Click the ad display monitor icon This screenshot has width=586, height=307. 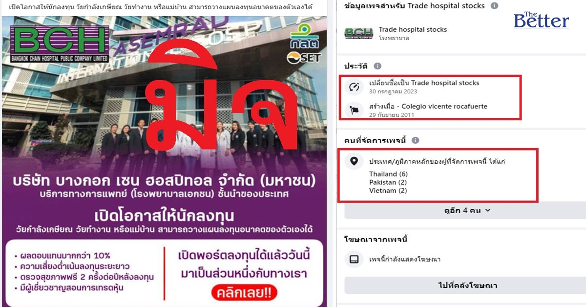[355, 259]
